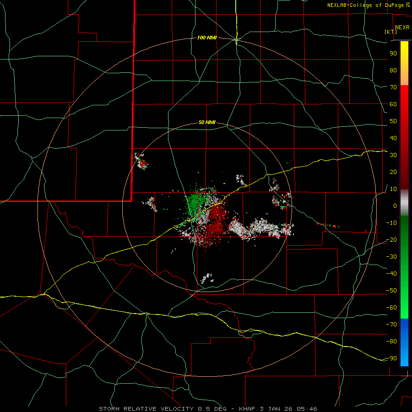The height and width of the screenshot is (412, 412).
Task: Pick the bright red color bar segment
Action: point(404,95)
